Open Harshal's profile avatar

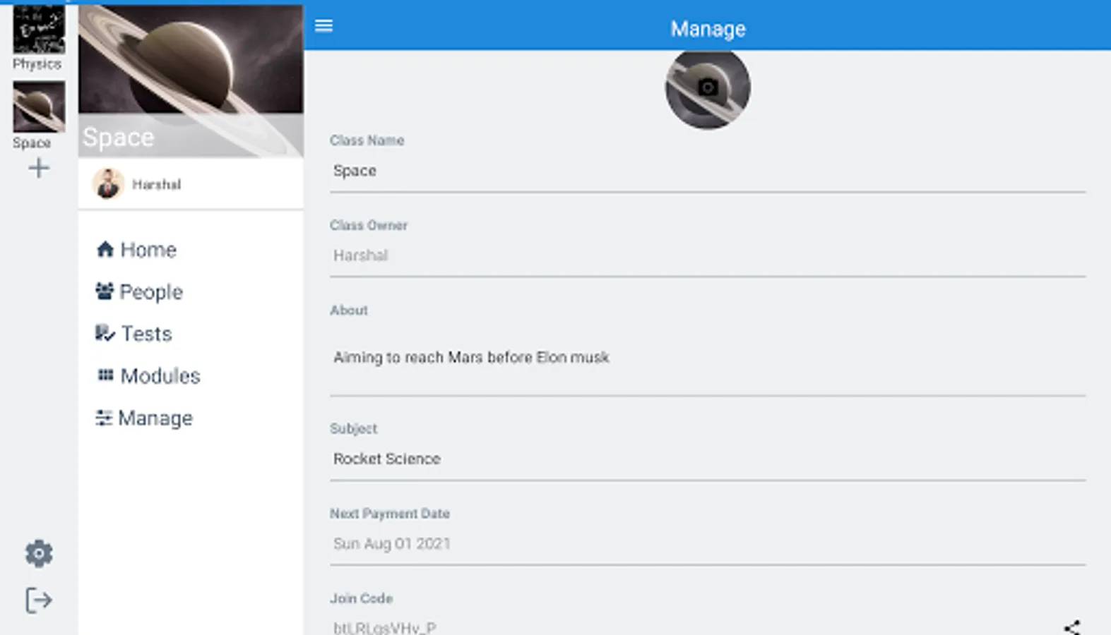(108, 184)
